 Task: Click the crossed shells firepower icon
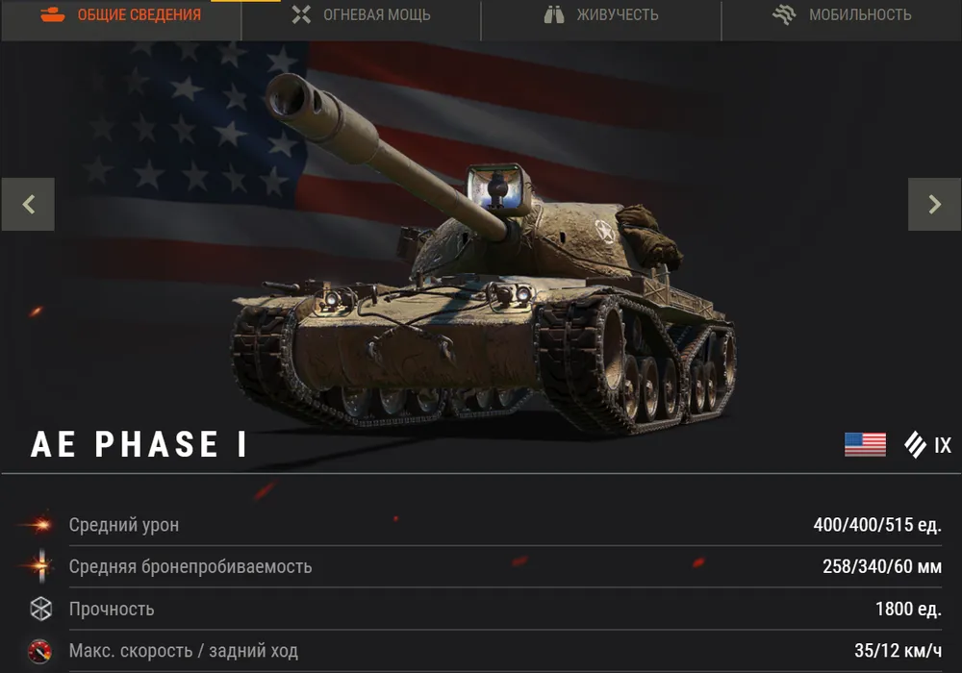[301, 14]
